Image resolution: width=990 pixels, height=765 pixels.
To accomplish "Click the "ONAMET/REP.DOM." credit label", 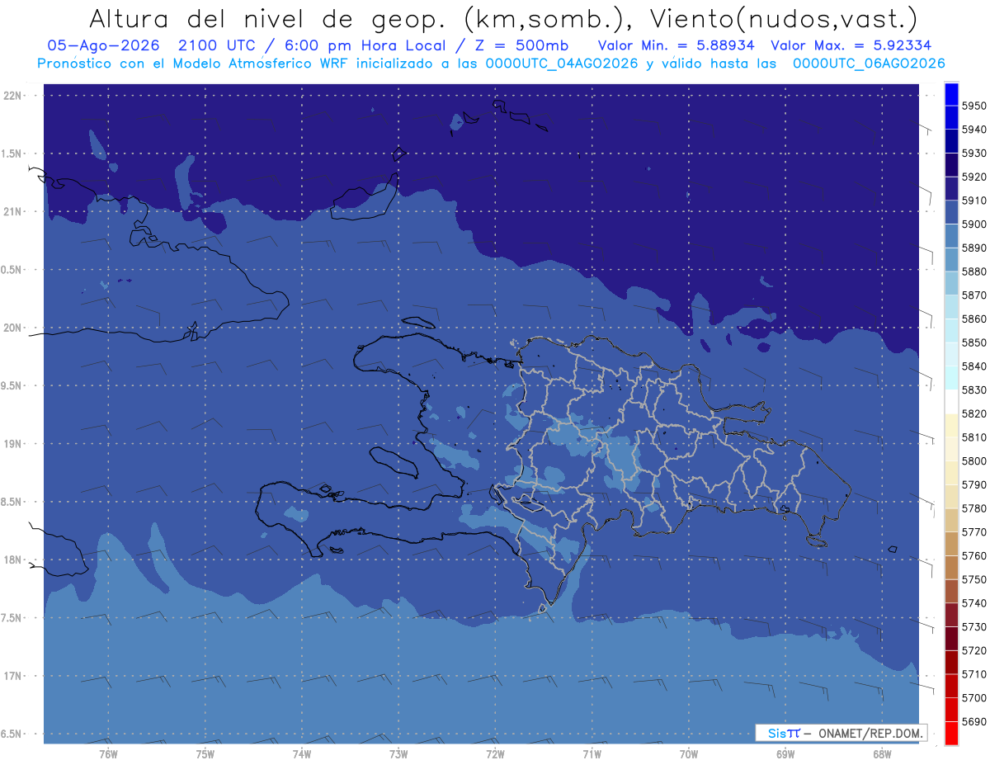I will coord(869,733).
